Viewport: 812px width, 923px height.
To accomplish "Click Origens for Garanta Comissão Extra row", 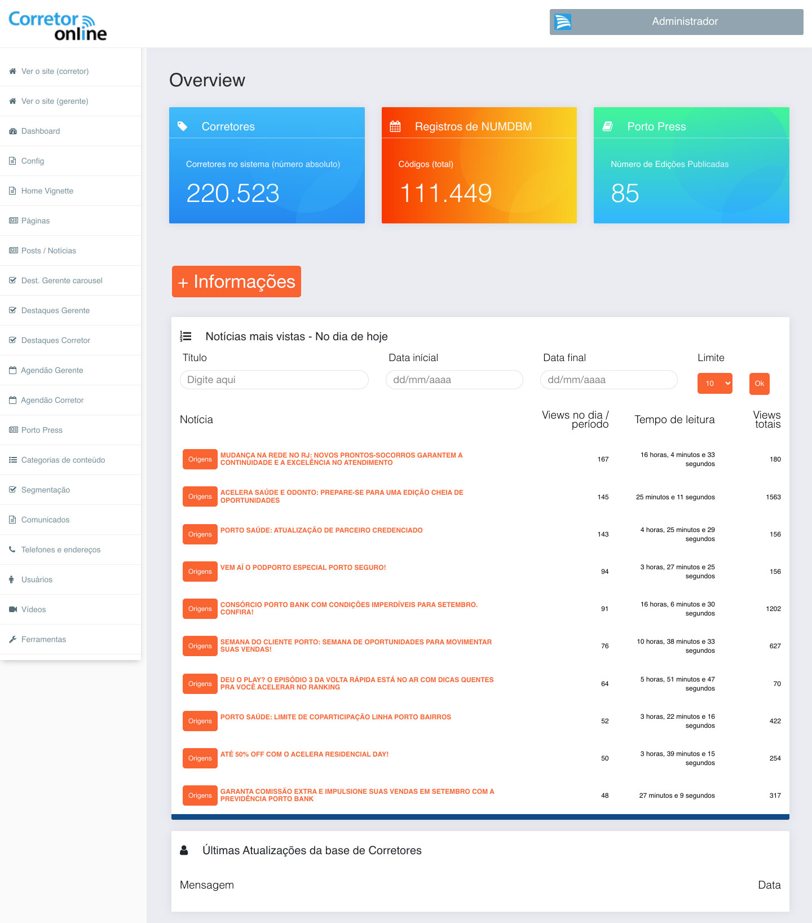I will tap(200, 795).
